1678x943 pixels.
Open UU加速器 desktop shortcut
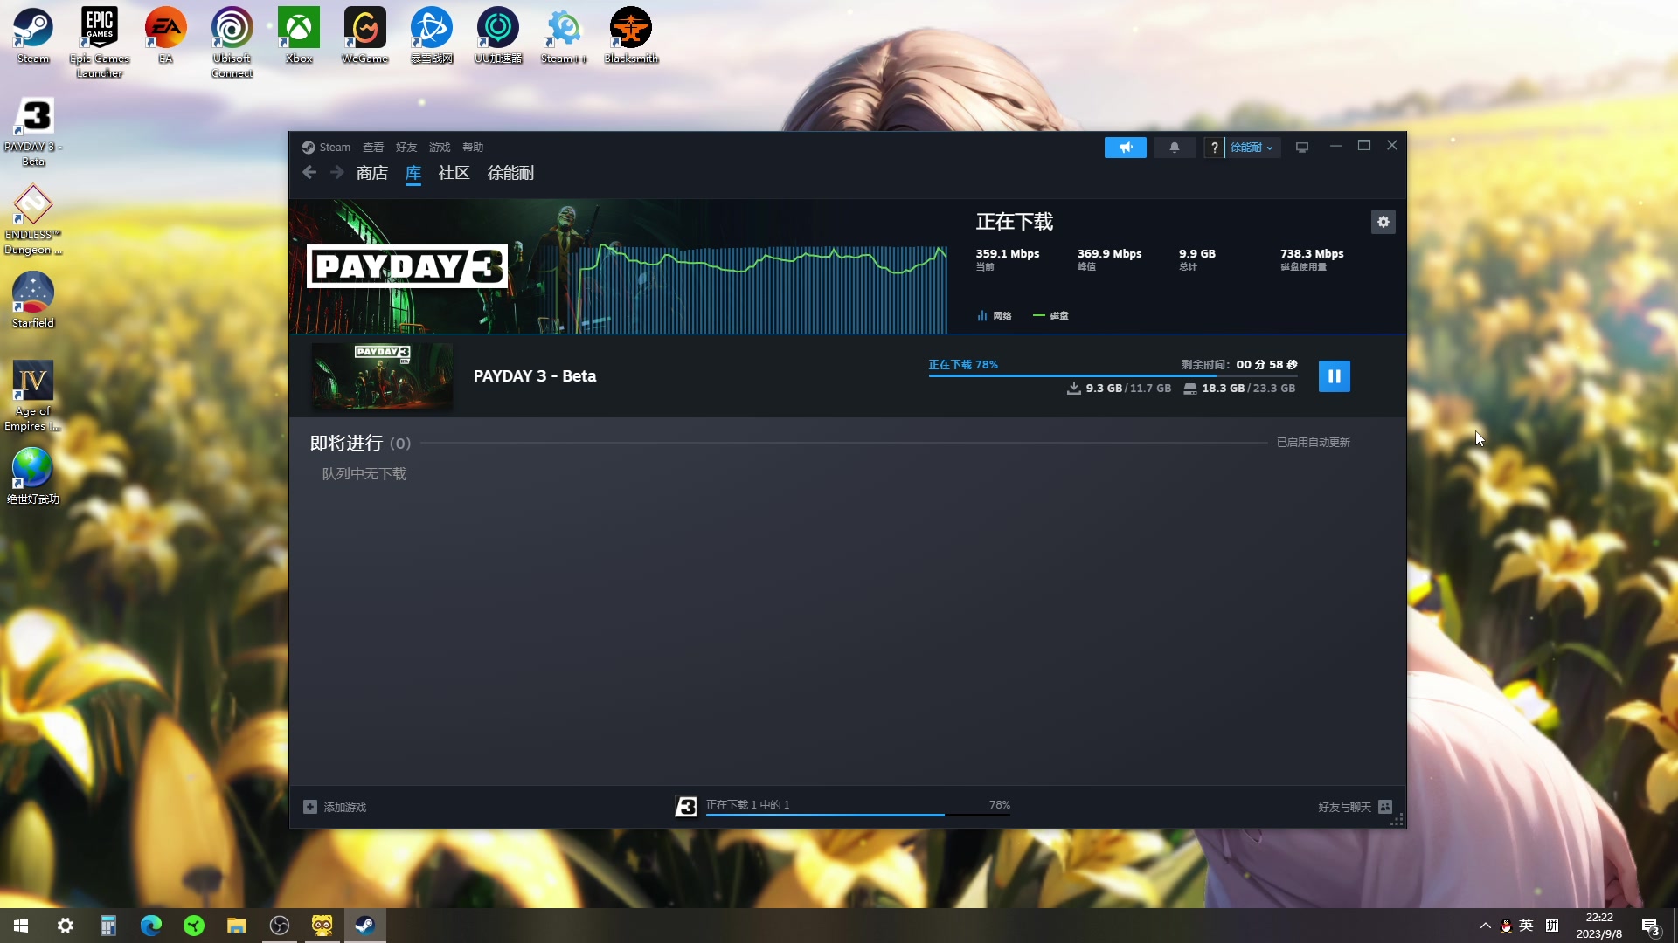498,37
